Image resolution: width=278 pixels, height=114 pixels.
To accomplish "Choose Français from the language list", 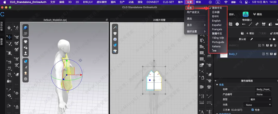I will [217, 29].
